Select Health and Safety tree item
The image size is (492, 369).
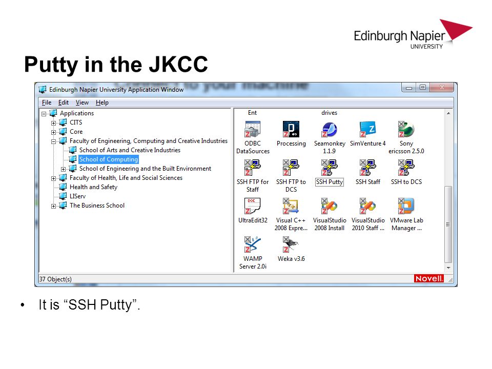pos(93,187)
